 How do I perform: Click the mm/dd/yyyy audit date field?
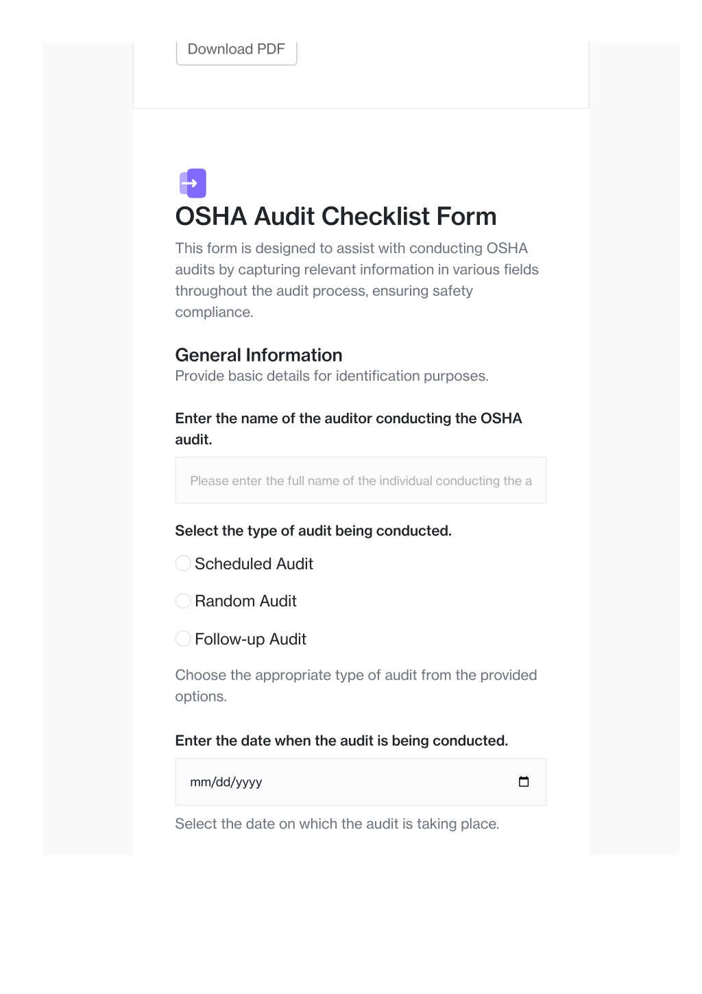[x=361, y=781]
